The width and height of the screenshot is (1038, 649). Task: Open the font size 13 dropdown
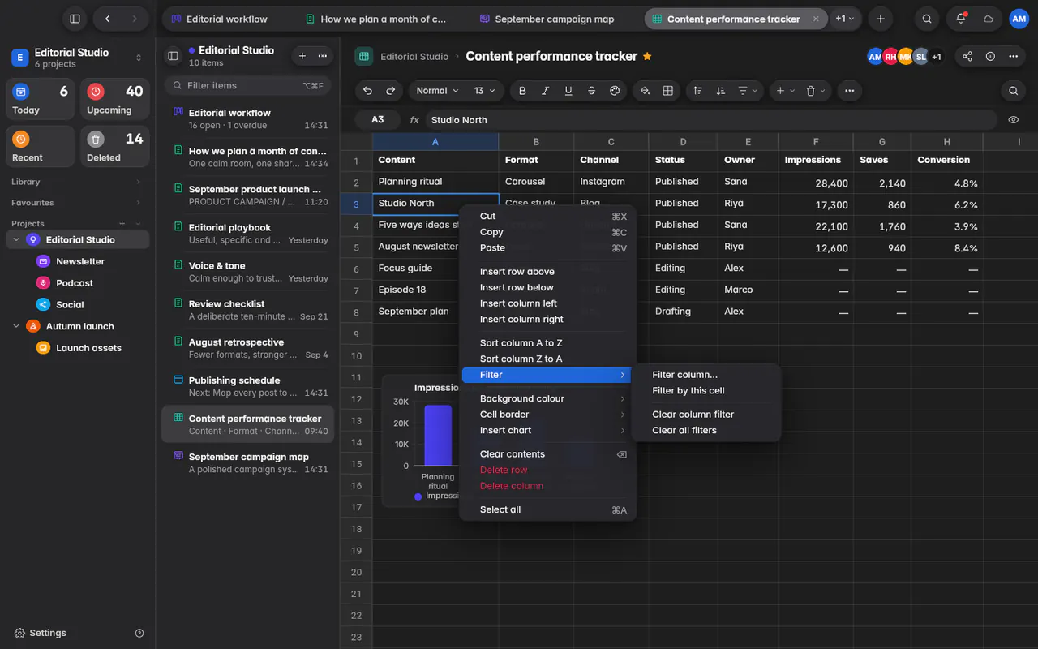(x=484, y=91)
